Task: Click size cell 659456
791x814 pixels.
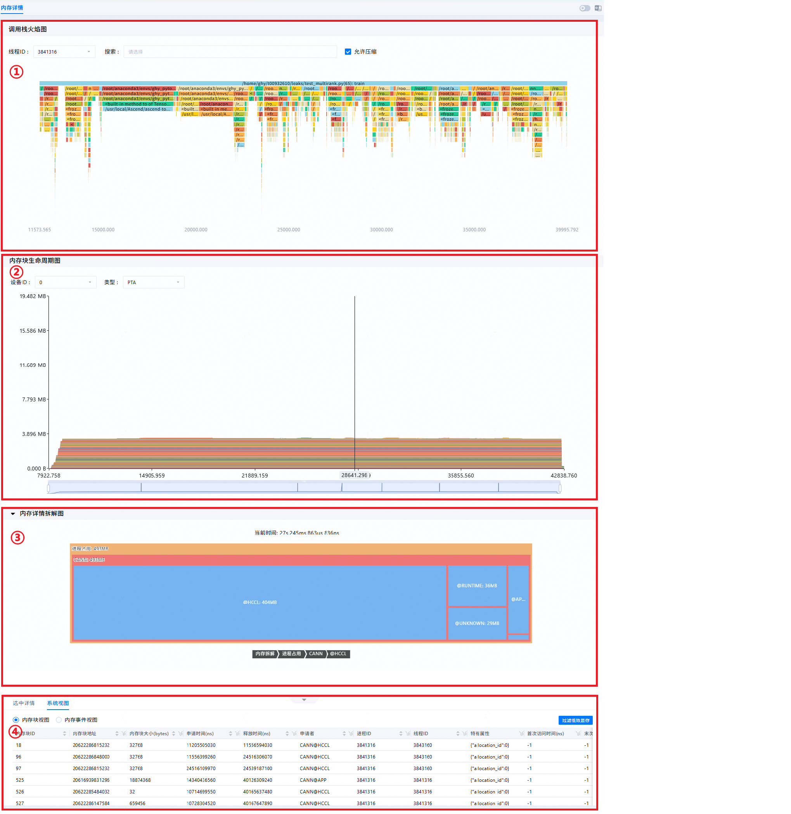Action: click(x=137, y=803)
